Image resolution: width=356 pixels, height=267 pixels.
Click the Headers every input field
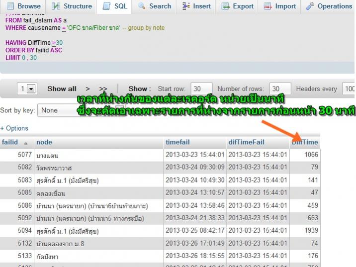point(349,89)
